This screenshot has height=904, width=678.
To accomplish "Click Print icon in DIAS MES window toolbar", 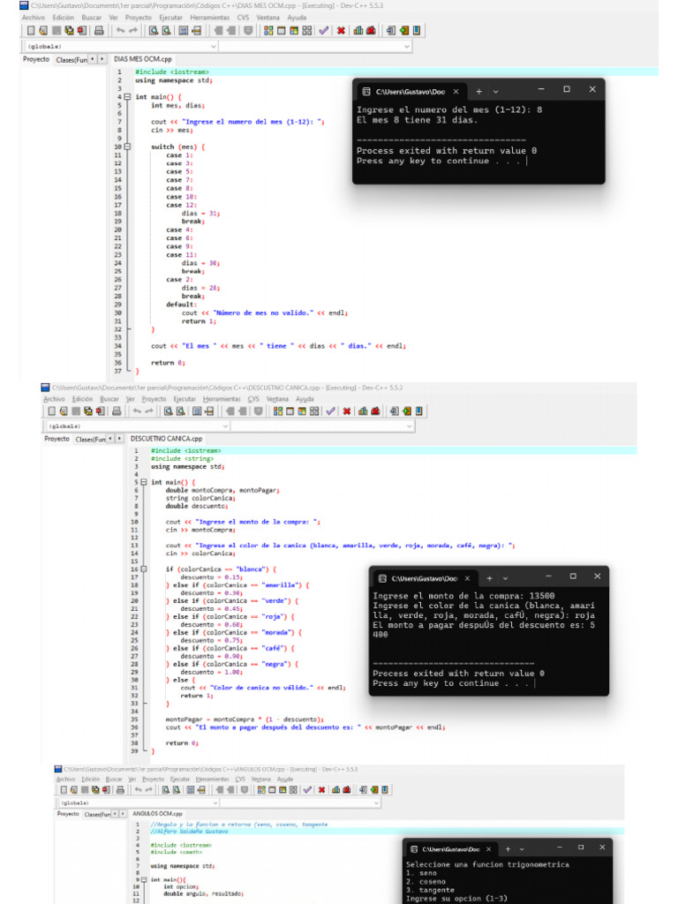I will point(99,31).
